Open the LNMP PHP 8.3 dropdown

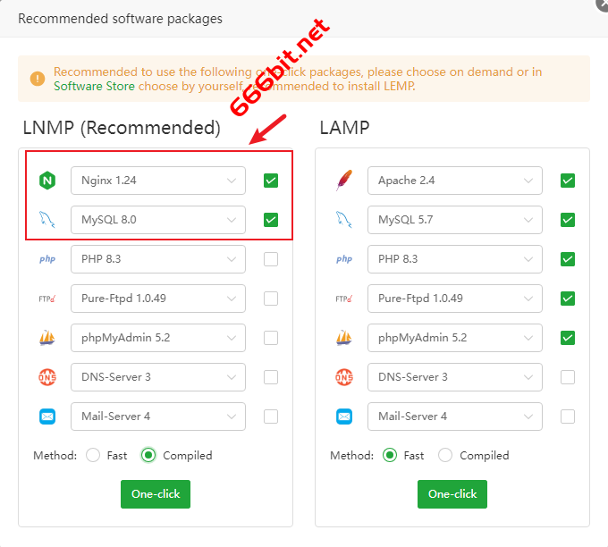(x=158, y=259)
